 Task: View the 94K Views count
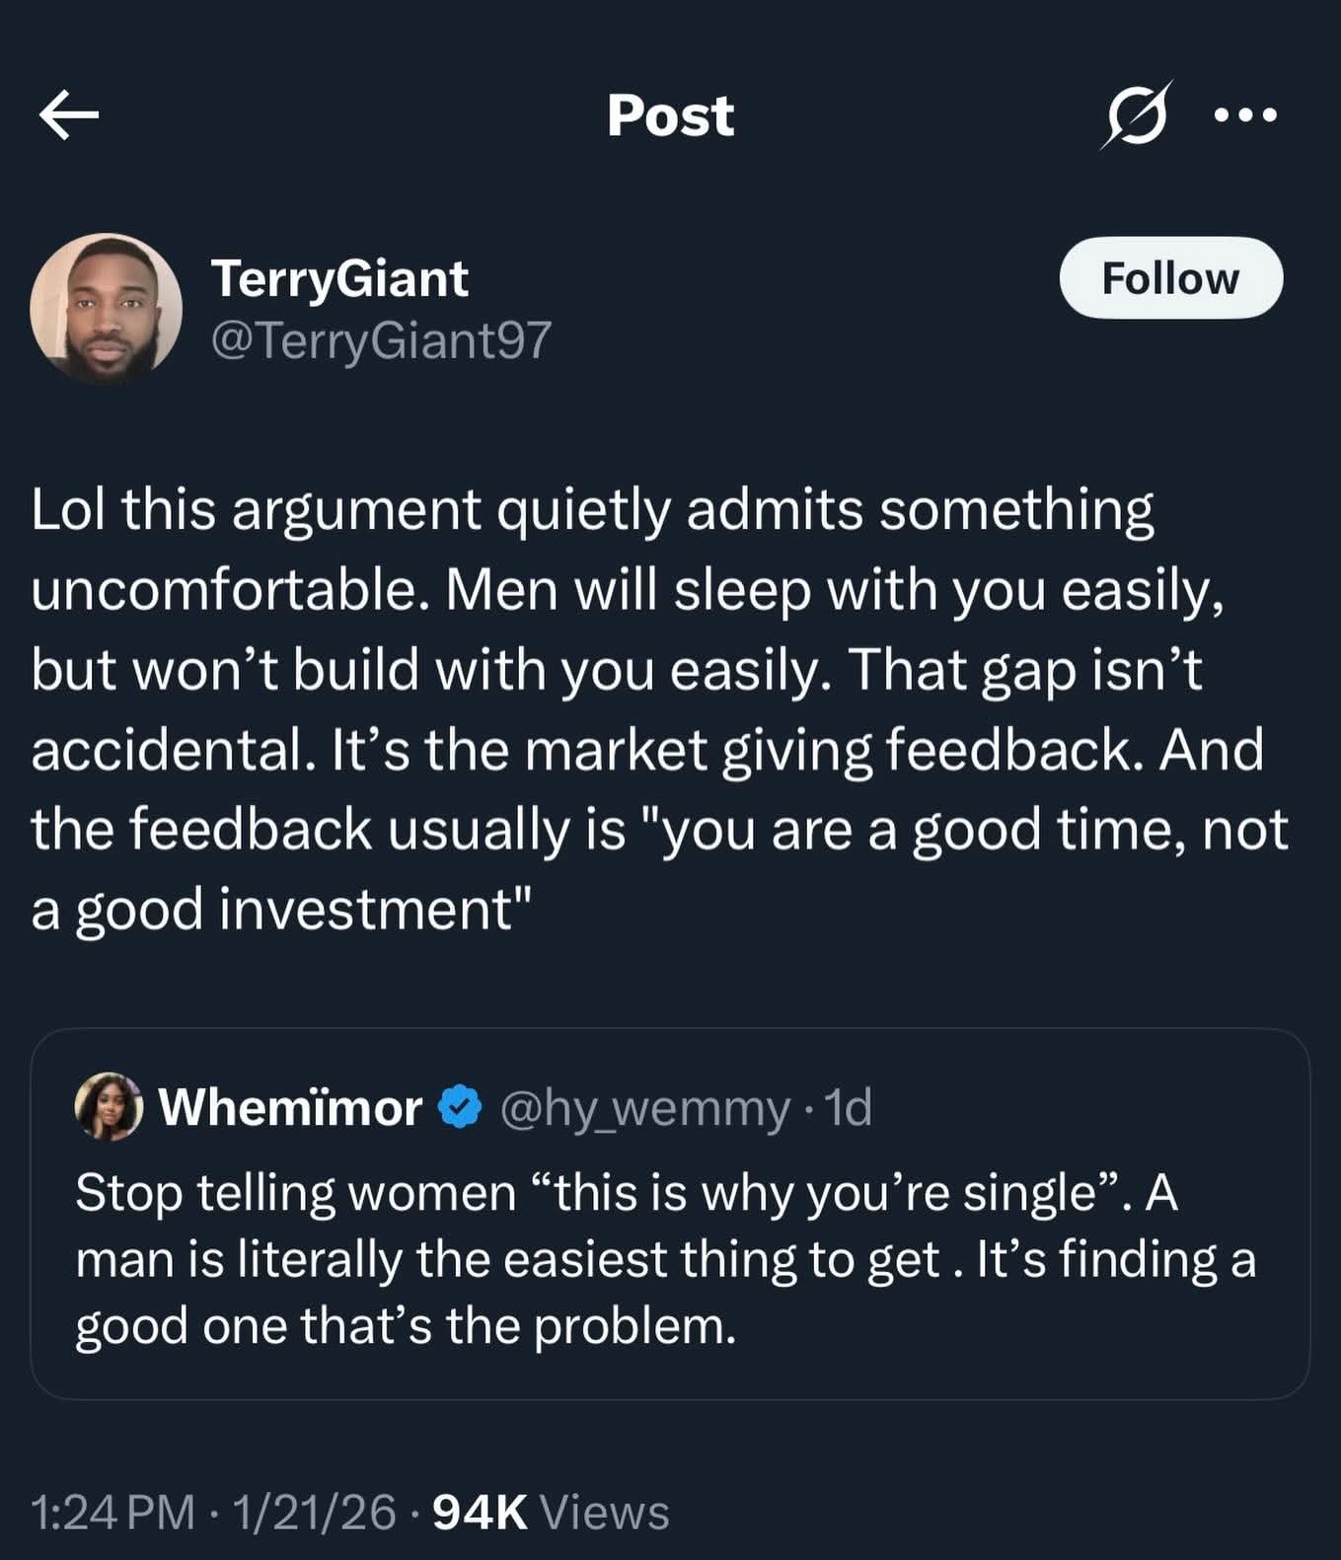(x=551, y=1513)
